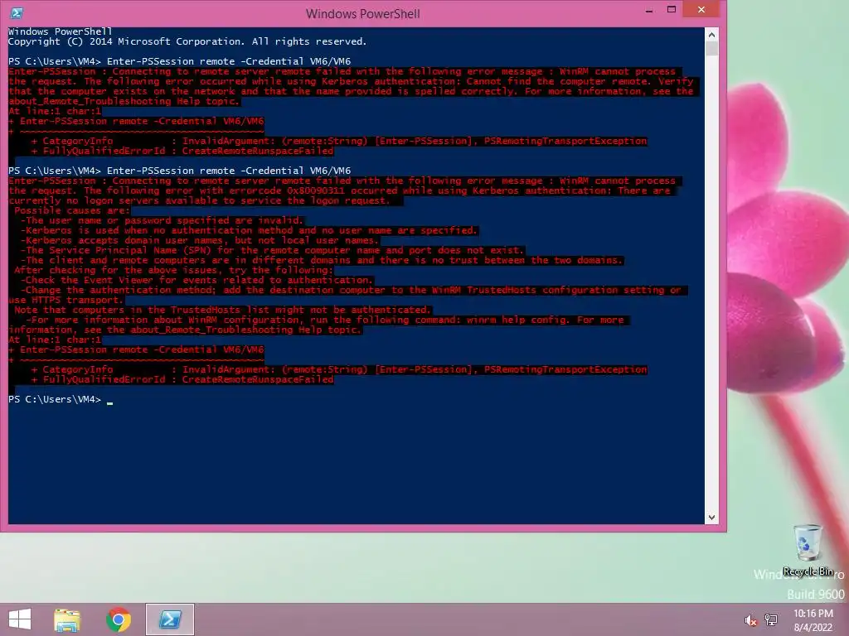
Task: Click the Windows PowerShell title text
Action: tap(363, 13)
